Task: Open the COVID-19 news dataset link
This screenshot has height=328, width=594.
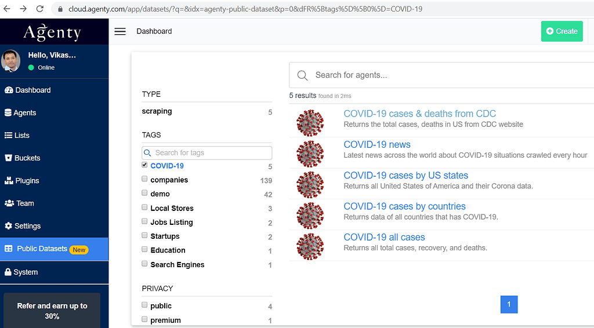Action: (377, 144)
